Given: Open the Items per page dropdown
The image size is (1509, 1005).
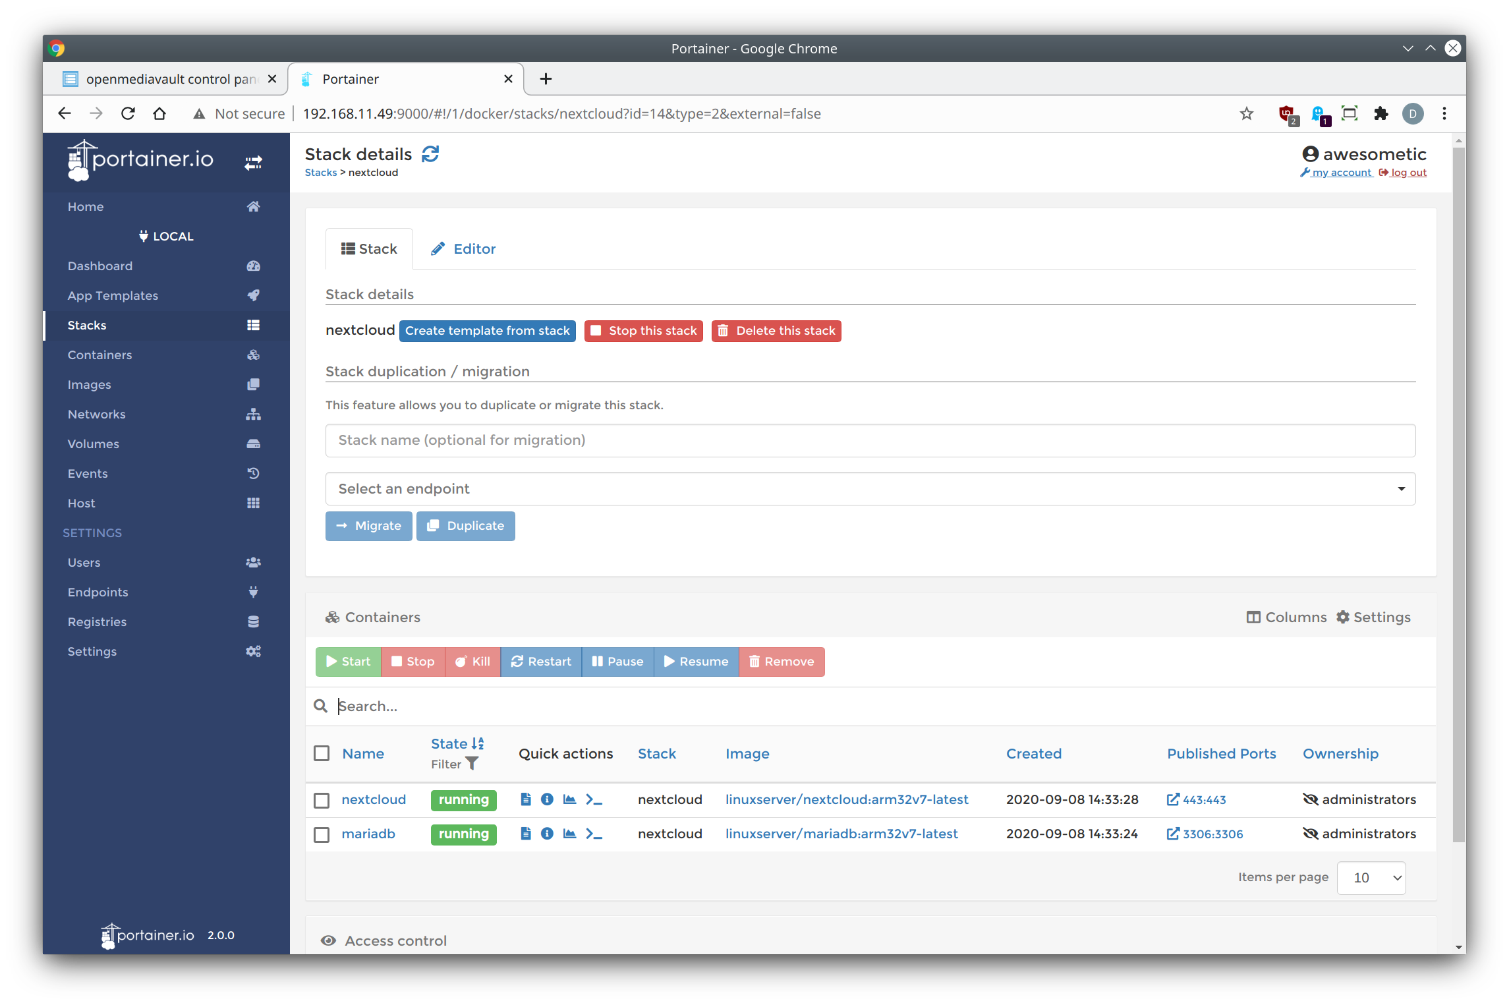Looking at the screenshot, I should 1371,878.
